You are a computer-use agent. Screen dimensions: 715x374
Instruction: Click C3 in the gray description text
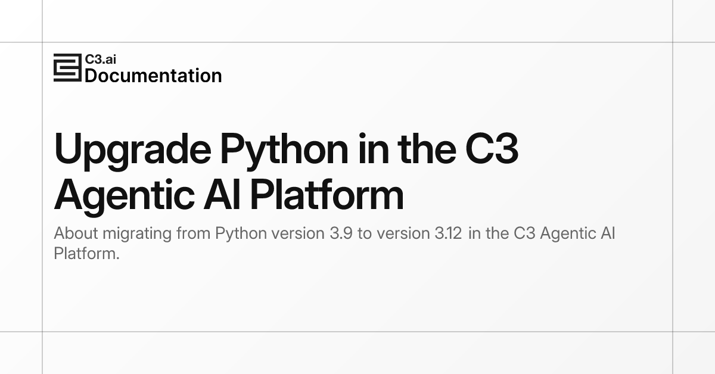tap(523, 233)
